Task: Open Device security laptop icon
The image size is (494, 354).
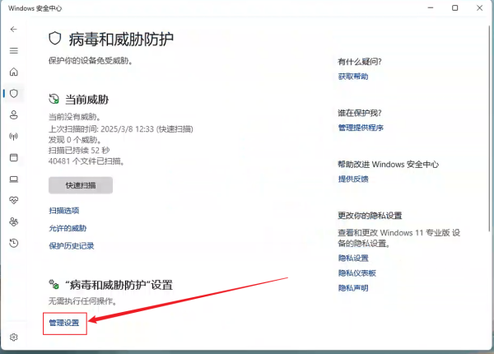Action: point(13,179)
